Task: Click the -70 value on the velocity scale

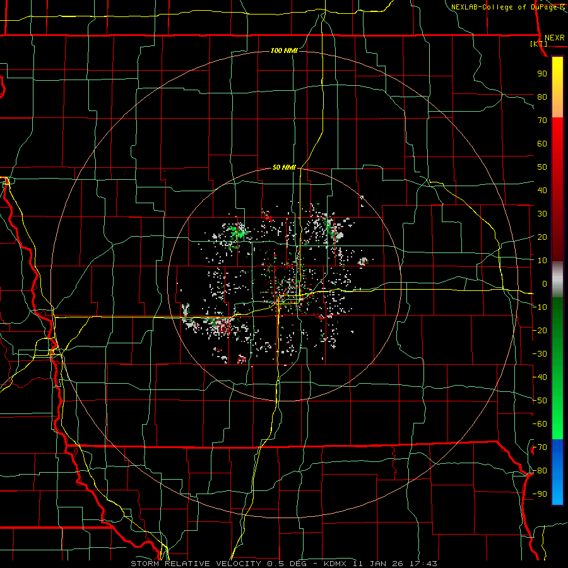Action: [x=540, y=447]
